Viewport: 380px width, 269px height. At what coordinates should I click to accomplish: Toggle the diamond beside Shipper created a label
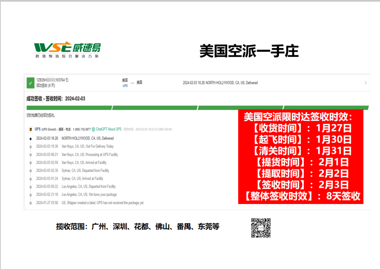click(31, 203)
